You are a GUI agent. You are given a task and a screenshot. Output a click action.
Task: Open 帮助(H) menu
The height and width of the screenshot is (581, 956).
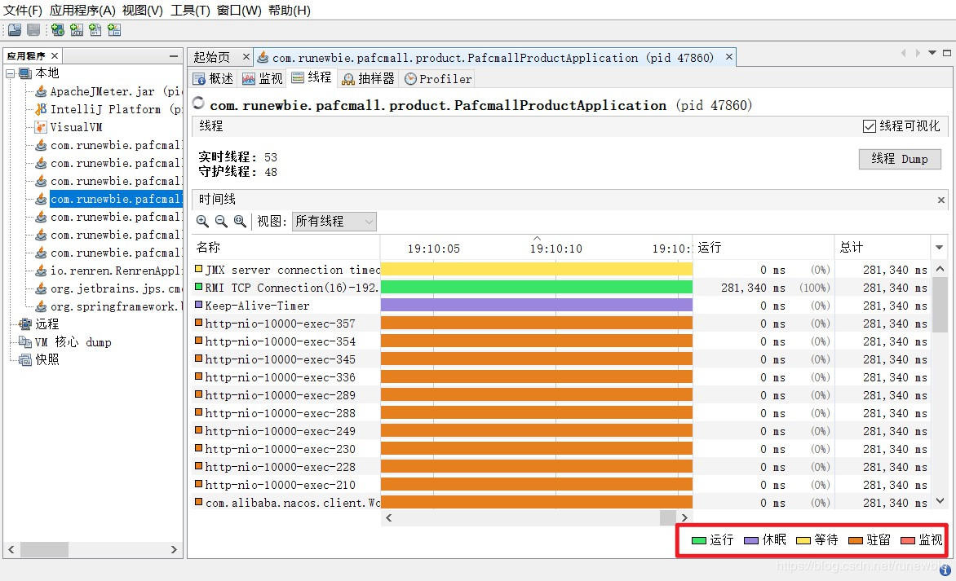[x=289, y=11]
